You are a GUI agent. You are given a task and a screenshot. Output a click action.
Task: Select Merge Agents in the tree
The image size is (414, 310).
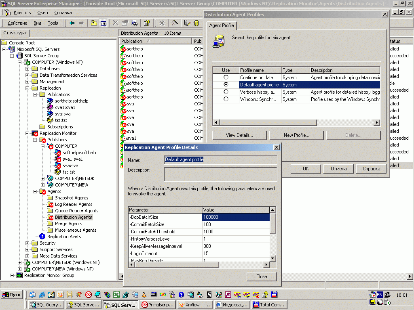(68, 224)
